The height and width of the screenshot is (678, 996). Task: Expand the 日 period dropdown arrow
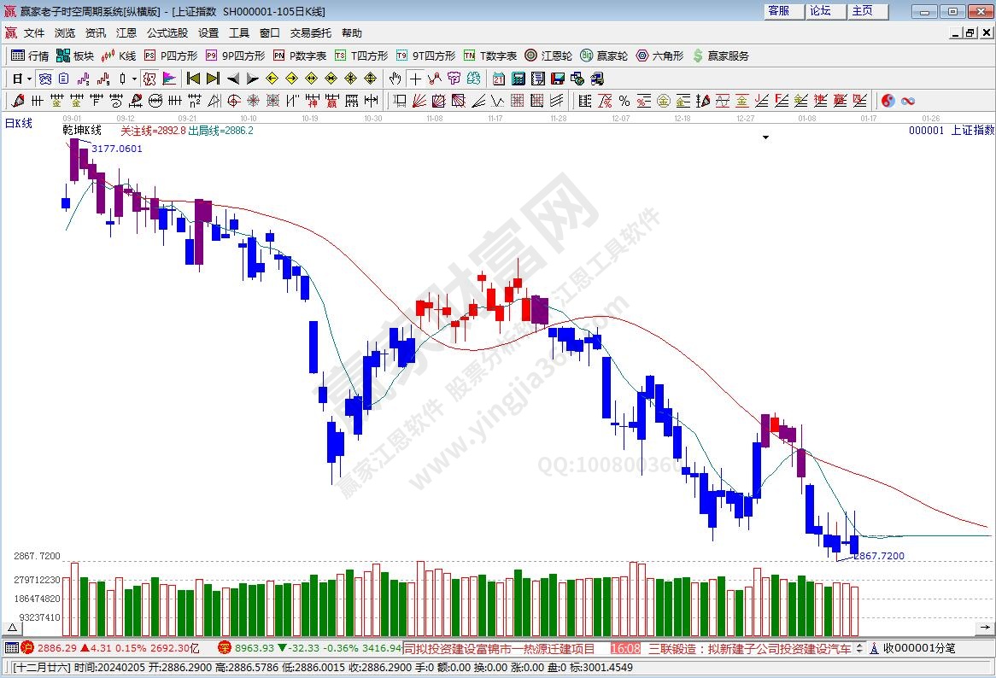pyautogui.click(x=29, y=79)
